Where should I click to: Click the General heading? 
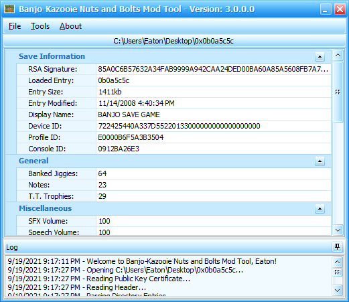pos(33,161)
